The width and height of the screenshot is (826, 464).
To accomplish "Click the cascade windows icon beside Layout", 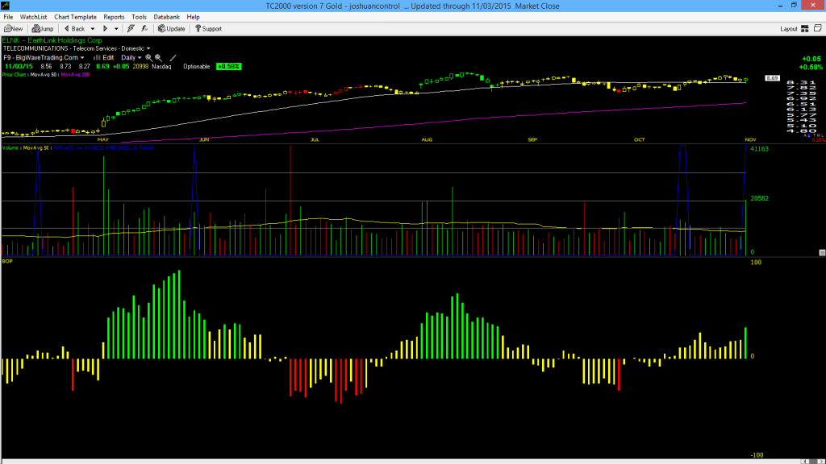I will click(818, 28).
